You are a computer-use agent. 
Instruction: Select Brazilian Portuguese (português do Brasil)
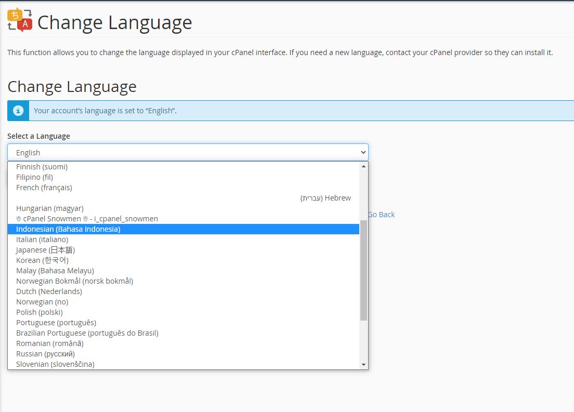coord(184,333)
